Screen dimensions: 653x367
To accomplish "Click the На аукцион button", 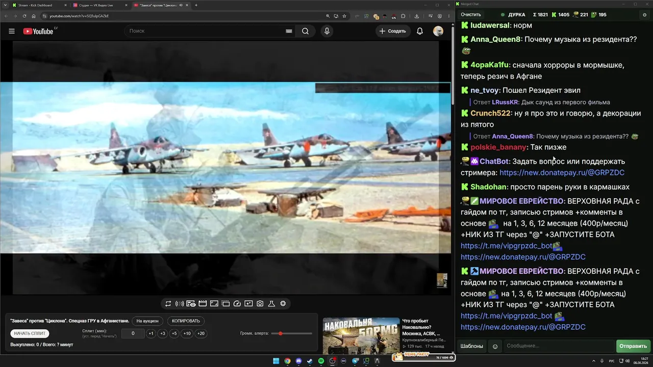I will (148, 321).
